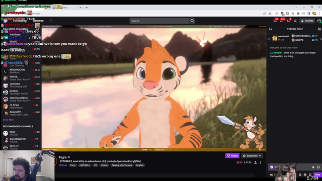Click the LGBTQIA+ tag
The image size is (322, 181).
point(85,165)
